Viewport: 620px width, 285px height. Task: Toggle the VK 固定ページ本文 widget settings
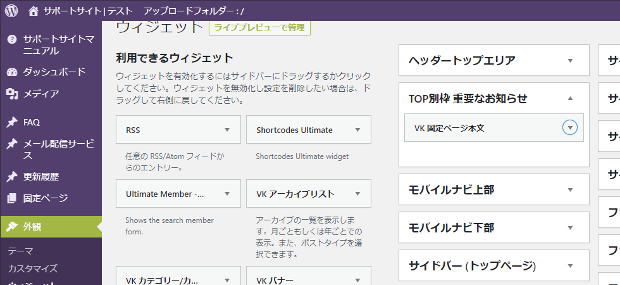click(x=570, y=128)
